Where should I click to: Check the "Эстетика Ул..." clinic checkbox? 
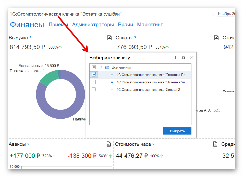(94, 82)
